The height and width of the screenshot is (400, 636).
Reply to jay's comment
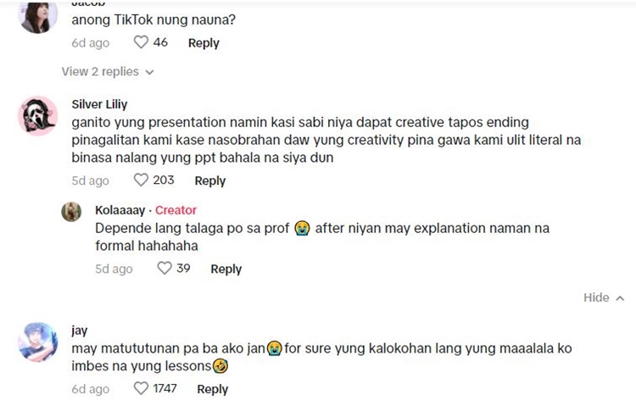point(213,389)
